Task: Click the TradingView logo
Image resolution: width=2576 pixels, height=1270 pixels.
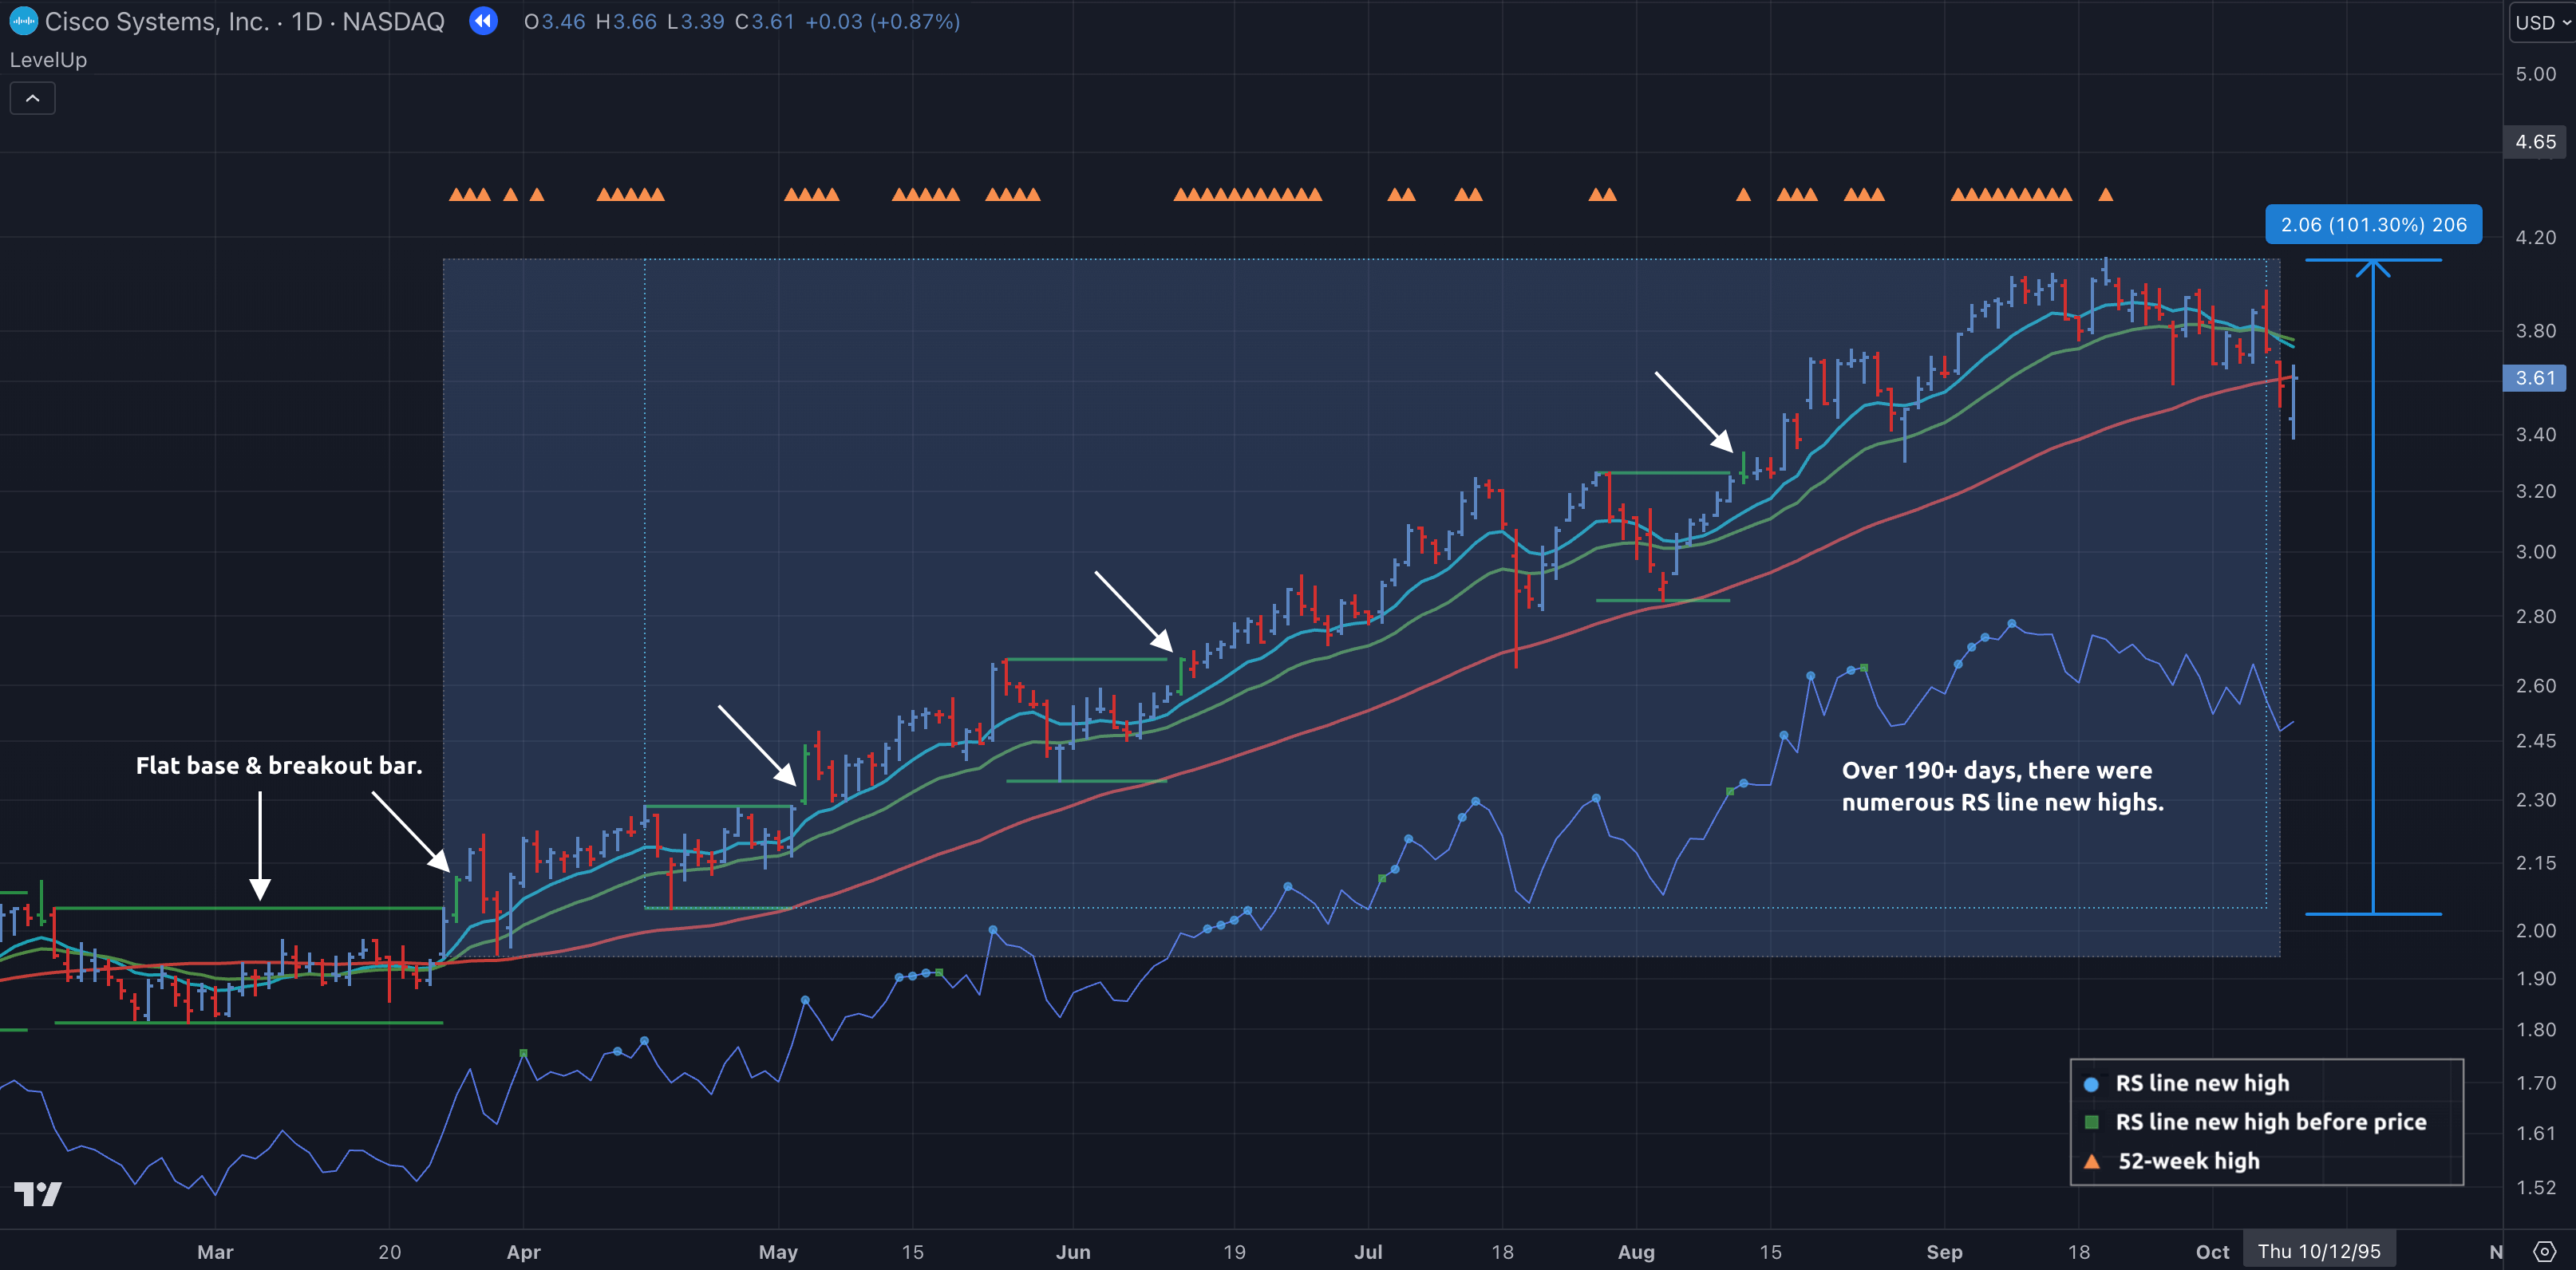Action: click(x=38, y=1193)
